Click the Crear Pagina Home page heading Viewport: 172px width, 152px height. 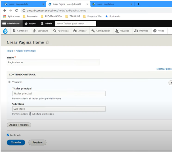[25, 42]
